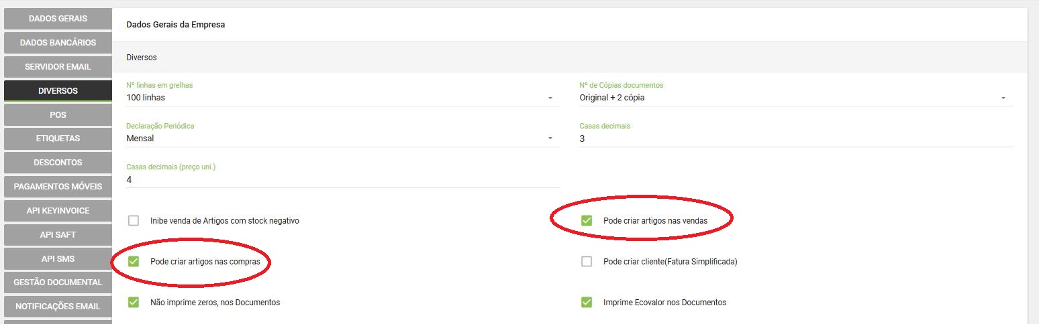Open the Dados Gerais section
This screenshot has width=1039, height=324.
[58, 19]
